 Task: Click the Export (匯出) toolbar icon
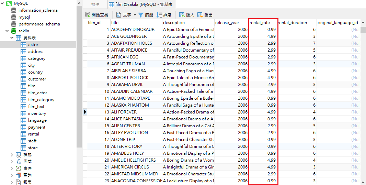(x=200, y=15)
